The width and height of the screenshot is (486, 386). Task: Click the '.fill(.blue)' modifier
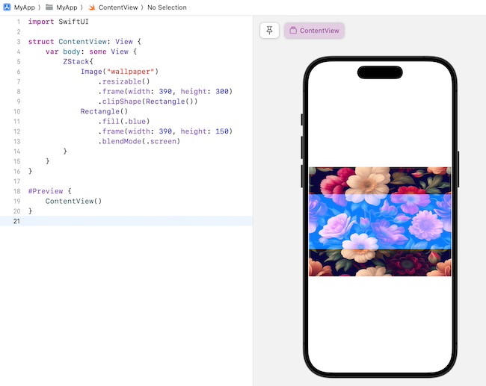[x=124, y=122]
